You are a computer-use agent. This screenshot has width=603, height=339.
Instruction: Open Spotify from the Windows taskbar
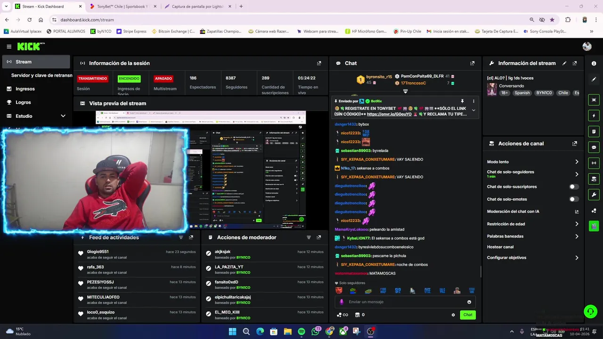tap(301, 331)
